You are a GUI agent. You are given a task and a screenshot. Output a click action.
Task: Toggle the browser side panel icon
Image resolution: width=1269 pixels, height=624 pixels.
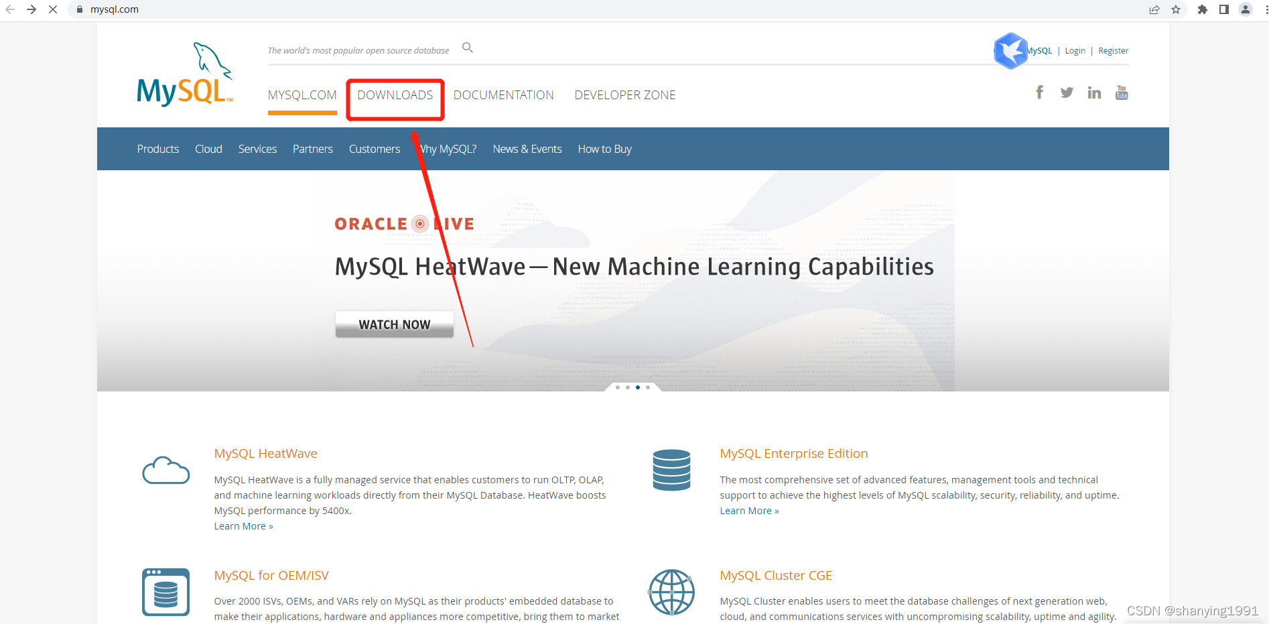1224,9
